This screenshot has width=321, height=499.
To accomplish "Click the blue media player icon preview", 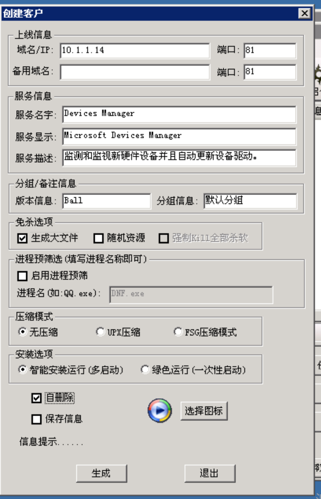I will pos(160,410).
